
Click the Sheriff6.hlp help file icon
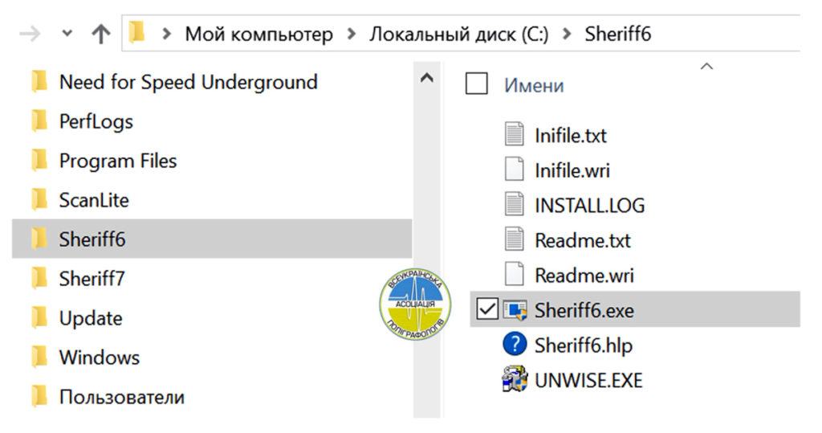(x=514, y=345)
